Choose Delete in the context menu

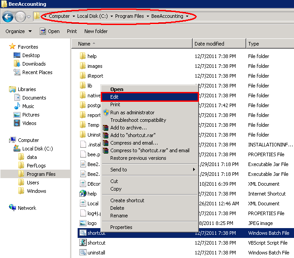149,208
